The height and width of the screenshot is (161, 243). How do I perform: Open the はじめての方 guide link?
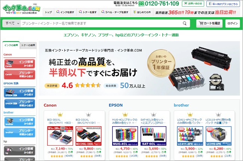point(142,12)
